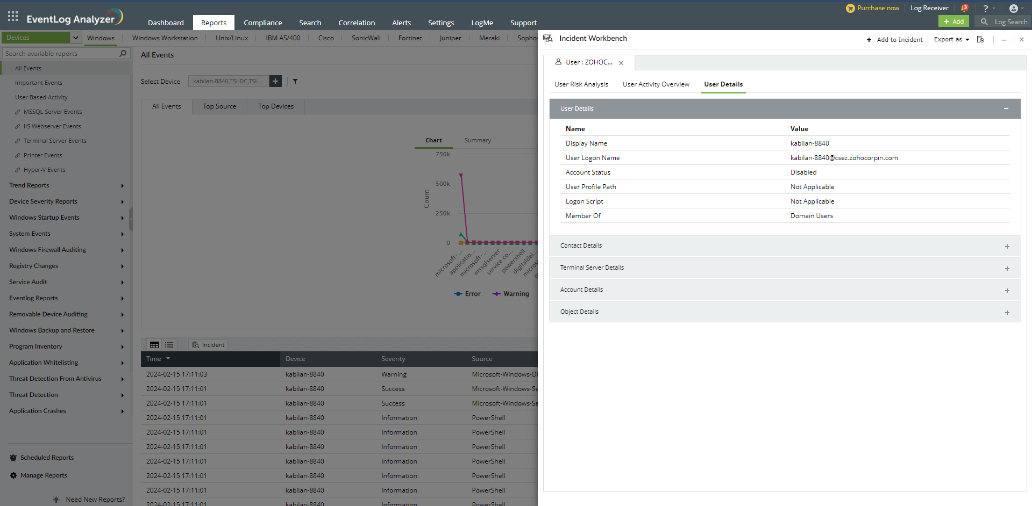This screenshot has width=1032, height=506.
Task: Open Important Events report
Action: coord(39,83)
